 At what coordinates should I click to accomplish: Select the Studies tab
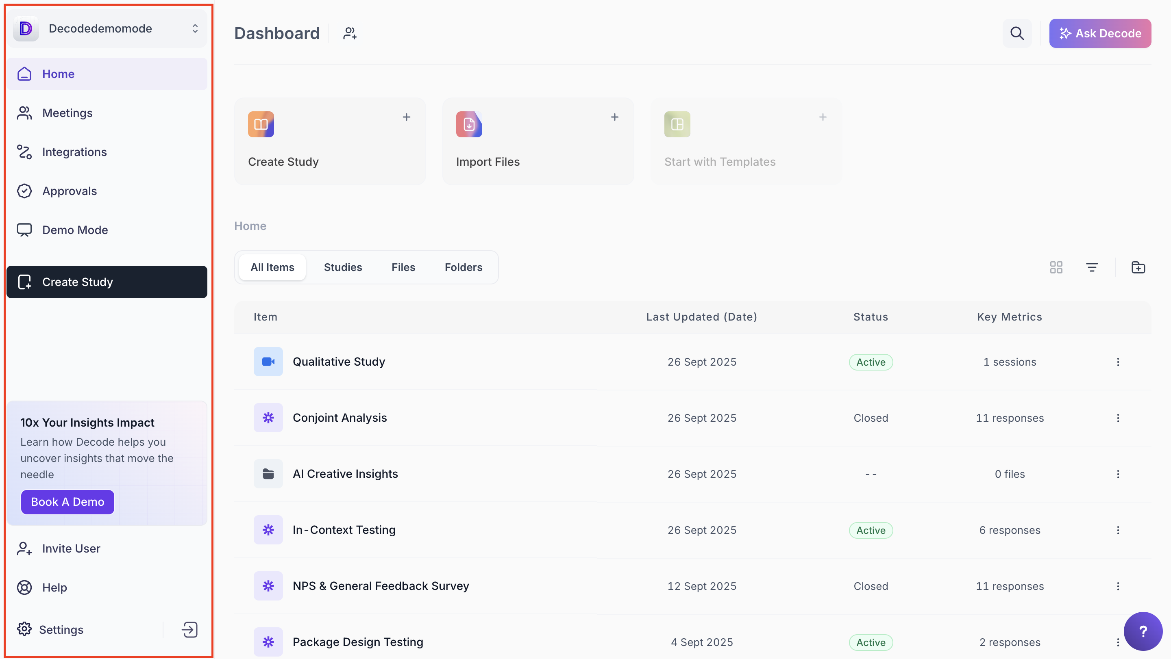343,267
